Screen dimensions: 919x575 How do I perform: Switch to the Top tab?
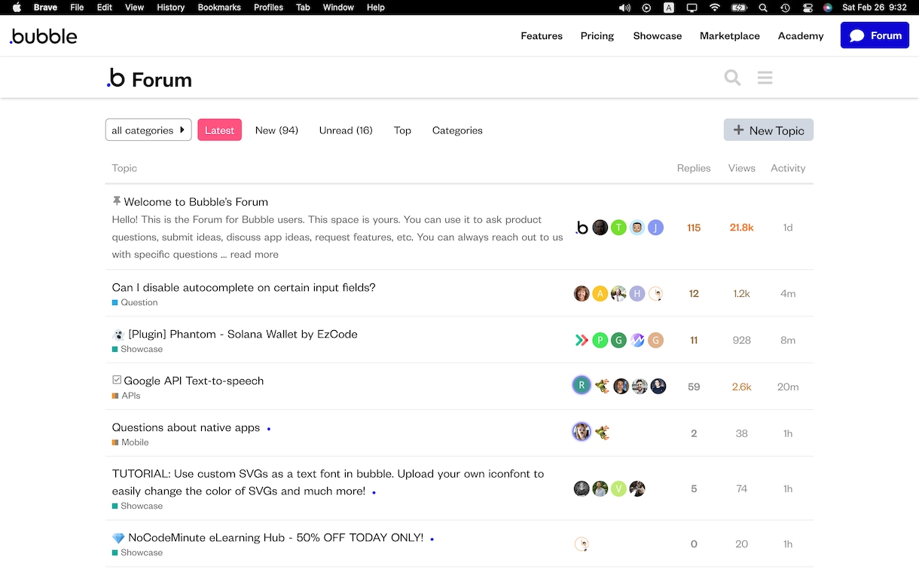tap(402, 130)
